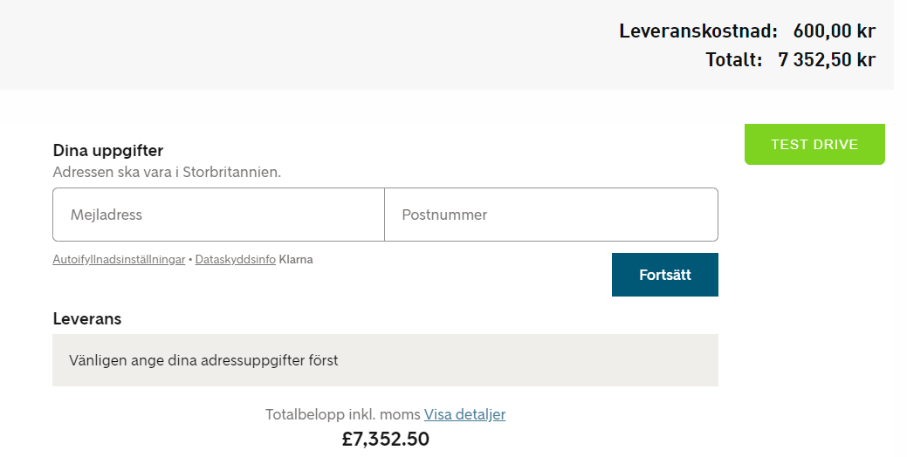Screen dimensions: 907x457
Task: Show details via Visa detaljer link
Action: pyautogui.click(x=464, y=414)
